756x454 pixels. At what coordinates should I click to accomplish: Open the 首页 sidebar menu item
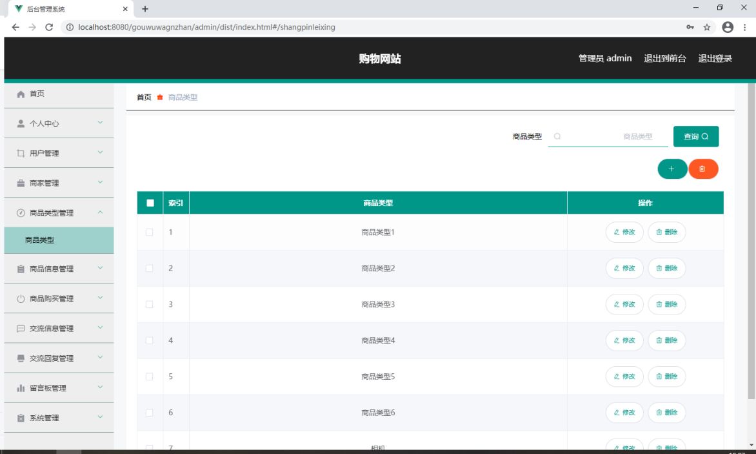[x=59, y=94]
